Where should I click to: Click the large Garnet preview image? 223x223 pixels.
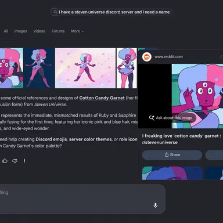pos(197,96)
